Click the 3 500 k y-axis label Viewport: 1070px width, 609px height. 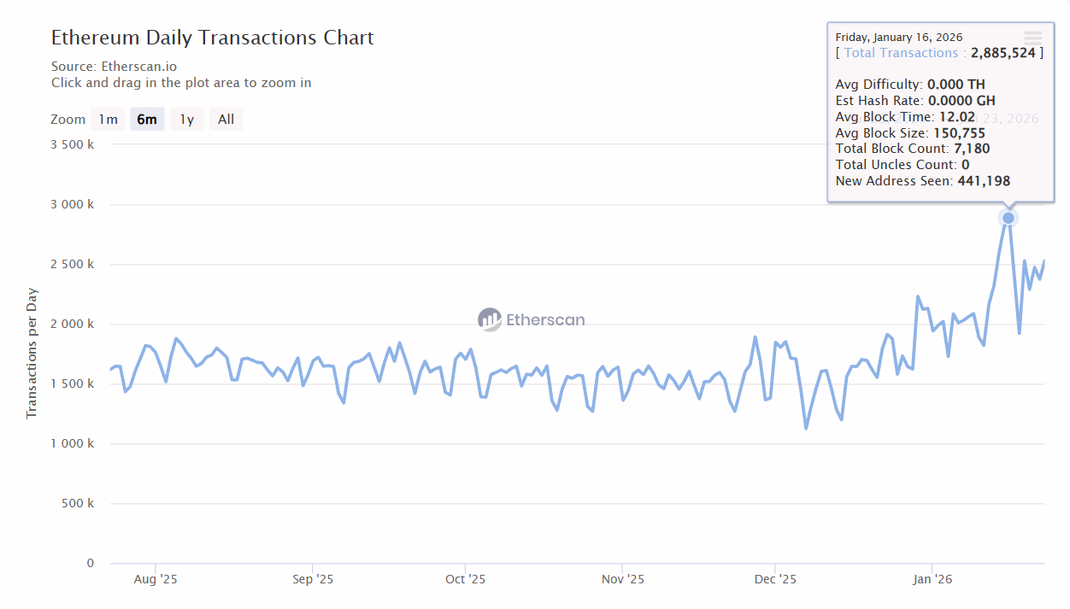[73, 144]
